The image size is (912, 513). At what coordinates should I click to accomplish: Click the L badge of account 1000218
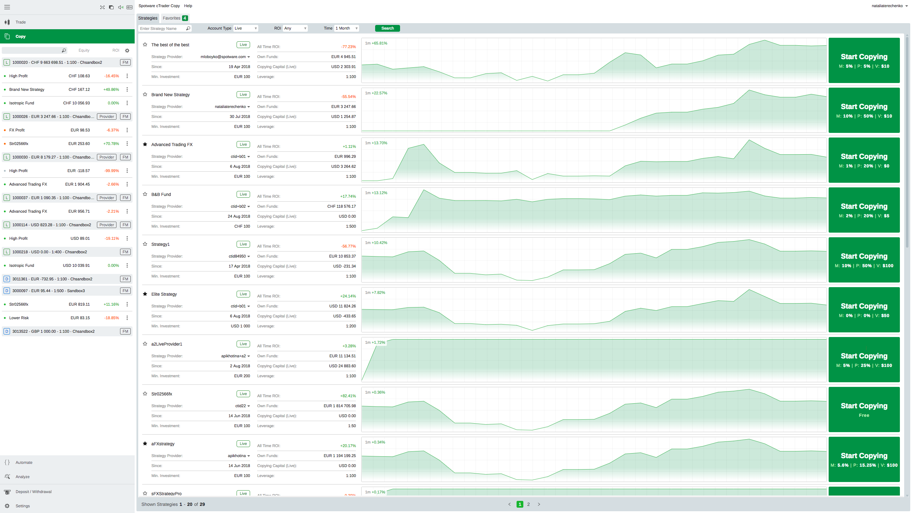click(7, 252)
